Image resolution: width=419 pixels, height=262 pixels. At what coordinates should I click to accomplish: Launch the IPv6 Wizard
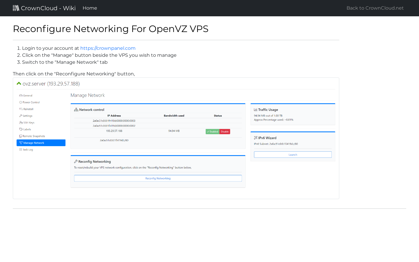pyautogui.click(x=293, y=154)
